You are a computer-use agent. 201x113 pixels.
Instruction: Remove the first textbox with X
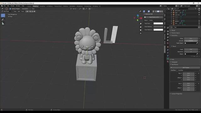(198, 73)
